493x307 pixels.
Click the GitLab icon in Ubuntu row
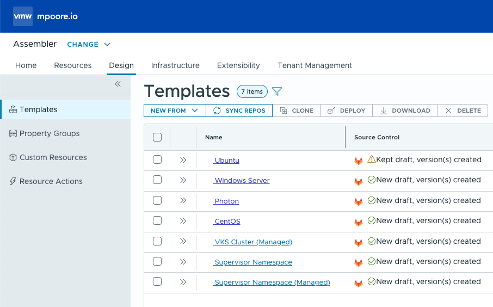point(359,161)
